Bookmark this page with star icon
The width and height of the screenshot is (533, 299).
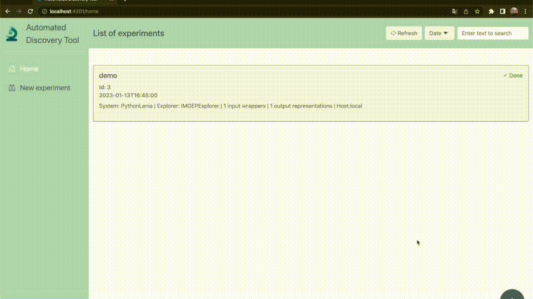pyautogui.click(x=477, y=11)
